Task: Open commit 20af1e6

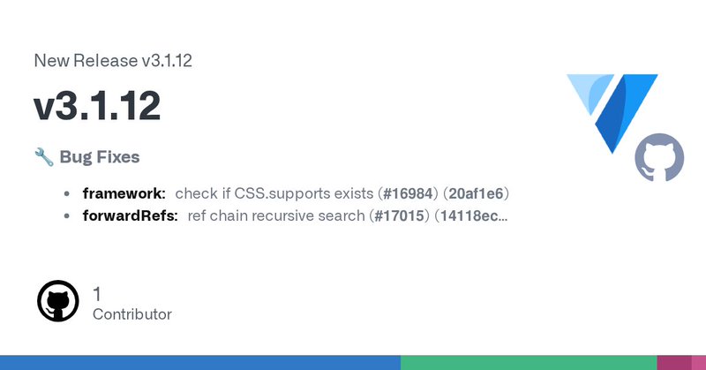Action: [x=476, y=193]
